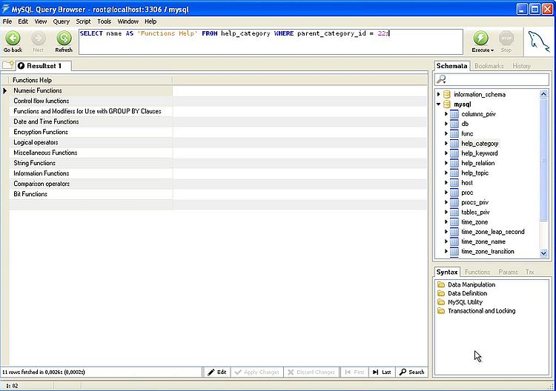556x391 pixels.
Task: Expand the information_schema schema
Action: pyautogui.click(x=439, y=94)
